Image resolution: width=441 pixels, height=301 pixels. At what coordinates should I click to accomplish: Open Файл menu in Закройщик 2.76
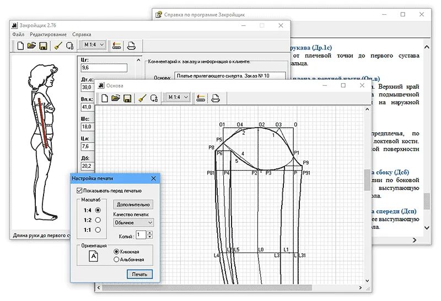tap(18, 35)
